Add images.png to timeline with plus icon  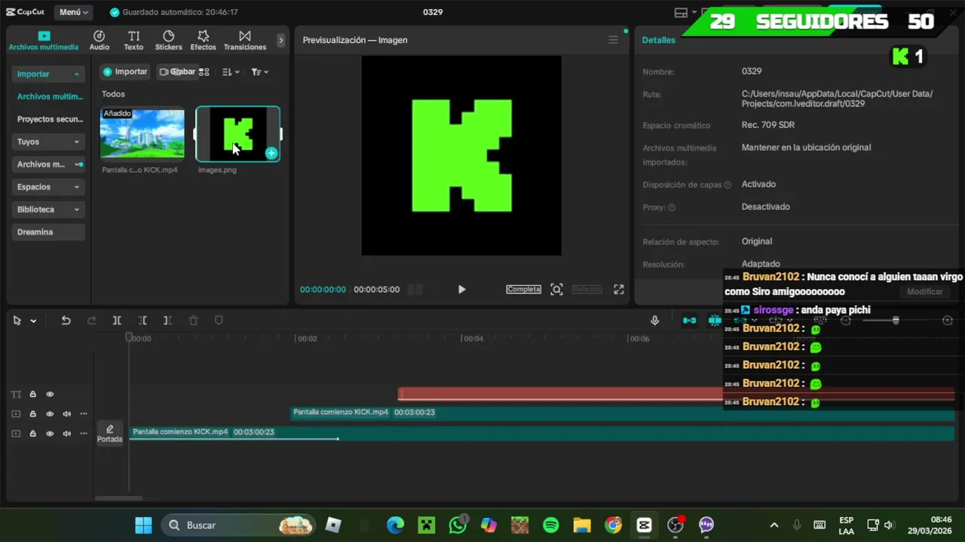[271, 154]
